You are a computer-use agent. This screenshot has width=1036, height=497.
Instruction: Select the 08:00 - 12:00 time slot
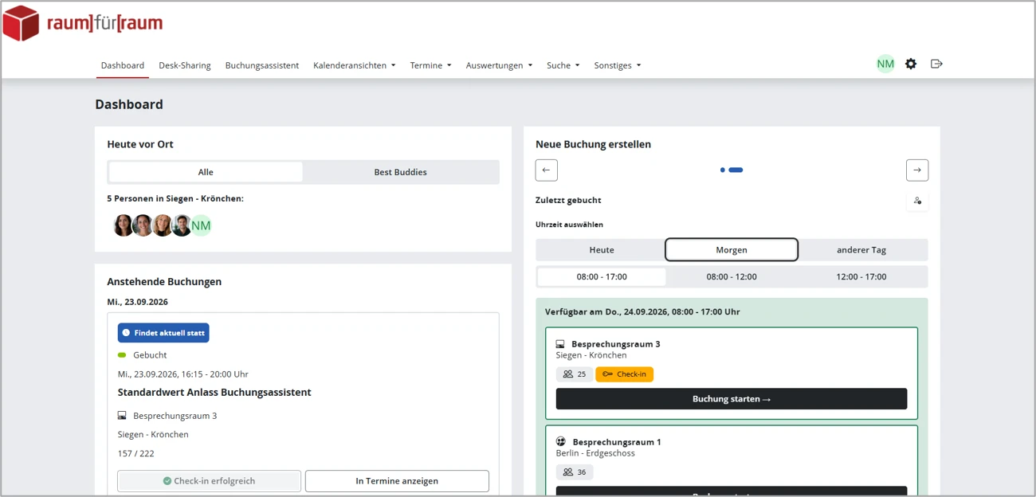[732, 277]
